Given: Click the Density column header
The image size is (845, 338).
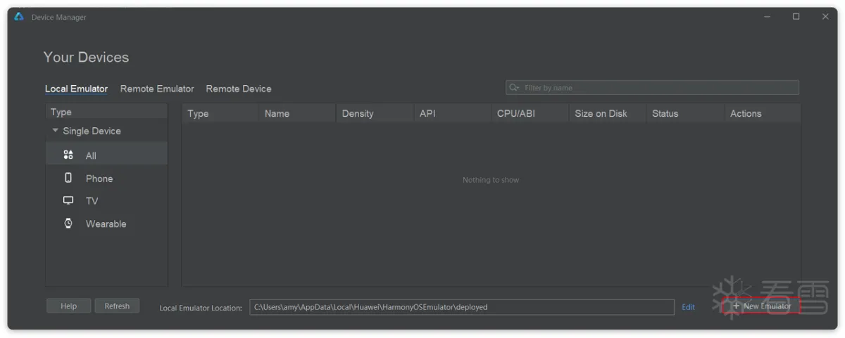Looking at the screenshot, I should (x=375, y=113).
